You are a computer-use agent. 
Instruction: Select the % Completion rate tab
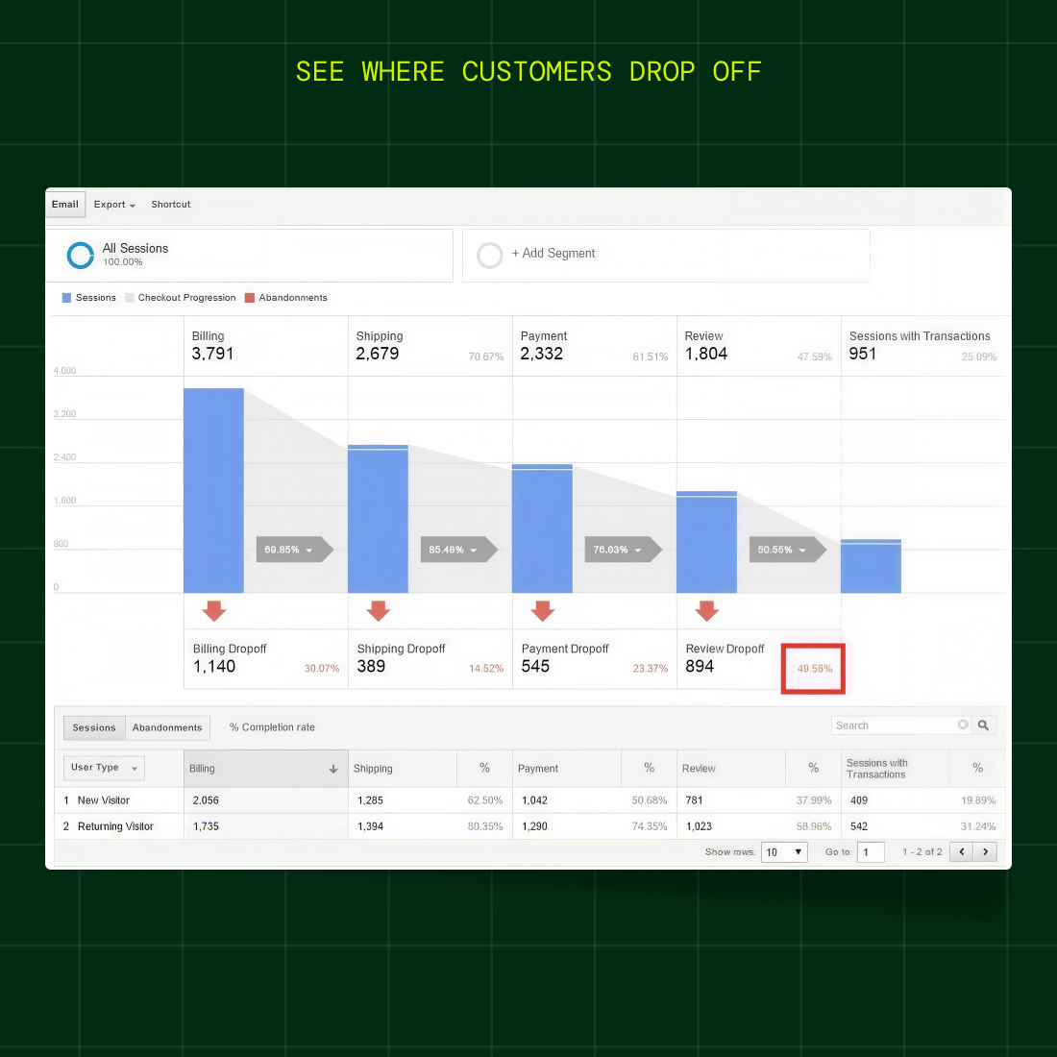pos(272,727)
